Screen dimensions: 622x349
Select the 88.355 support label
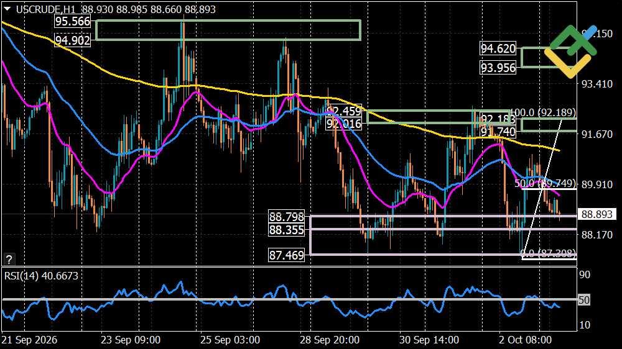(286, 230)
